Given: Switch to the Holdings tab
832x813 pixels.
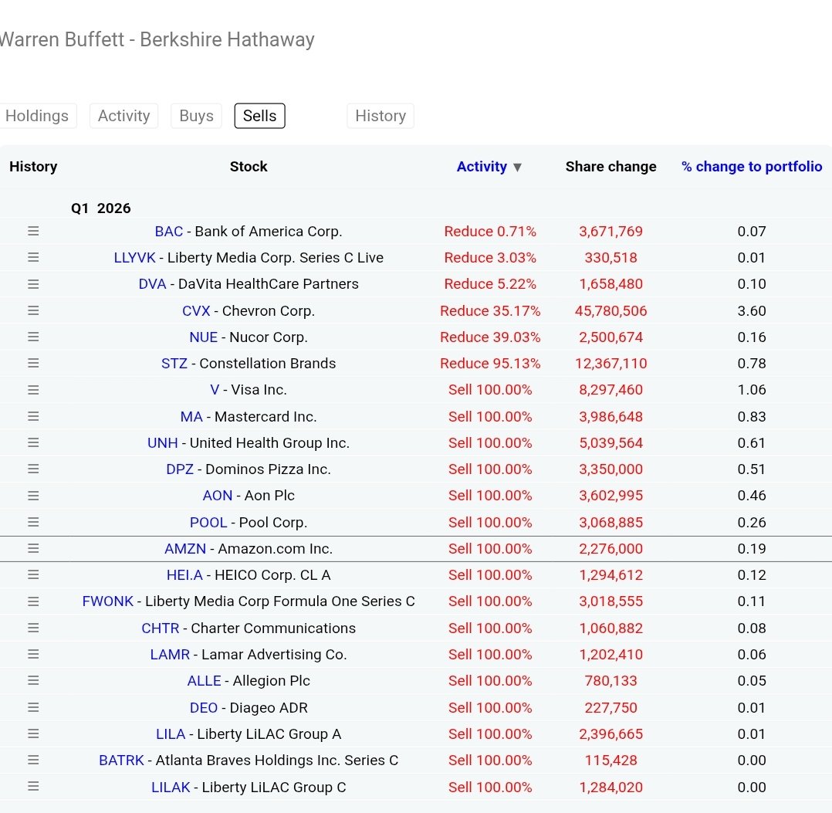Looking at the screenshot, I should coord(37,116).
